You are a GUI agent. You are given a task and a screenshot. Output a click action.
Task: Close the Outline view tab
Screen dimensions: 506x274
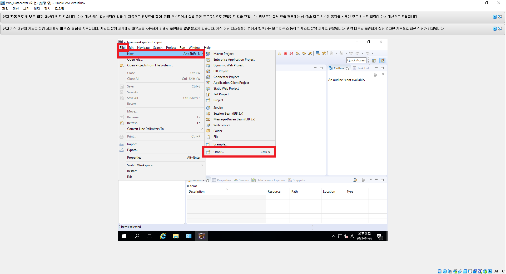348,68
